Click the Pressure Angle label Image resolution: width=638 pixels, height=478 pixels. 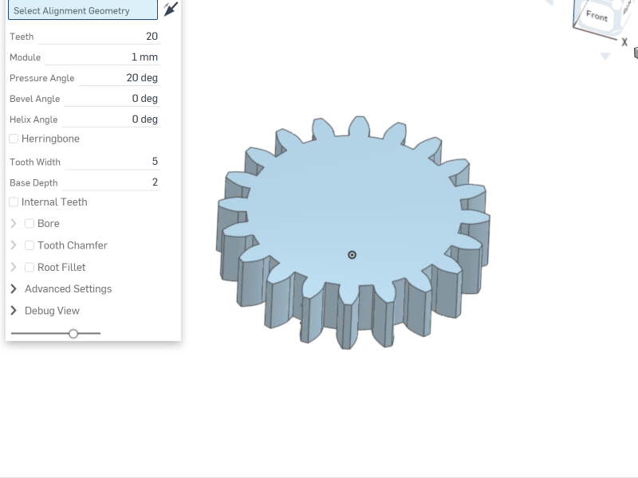(42, 78)
